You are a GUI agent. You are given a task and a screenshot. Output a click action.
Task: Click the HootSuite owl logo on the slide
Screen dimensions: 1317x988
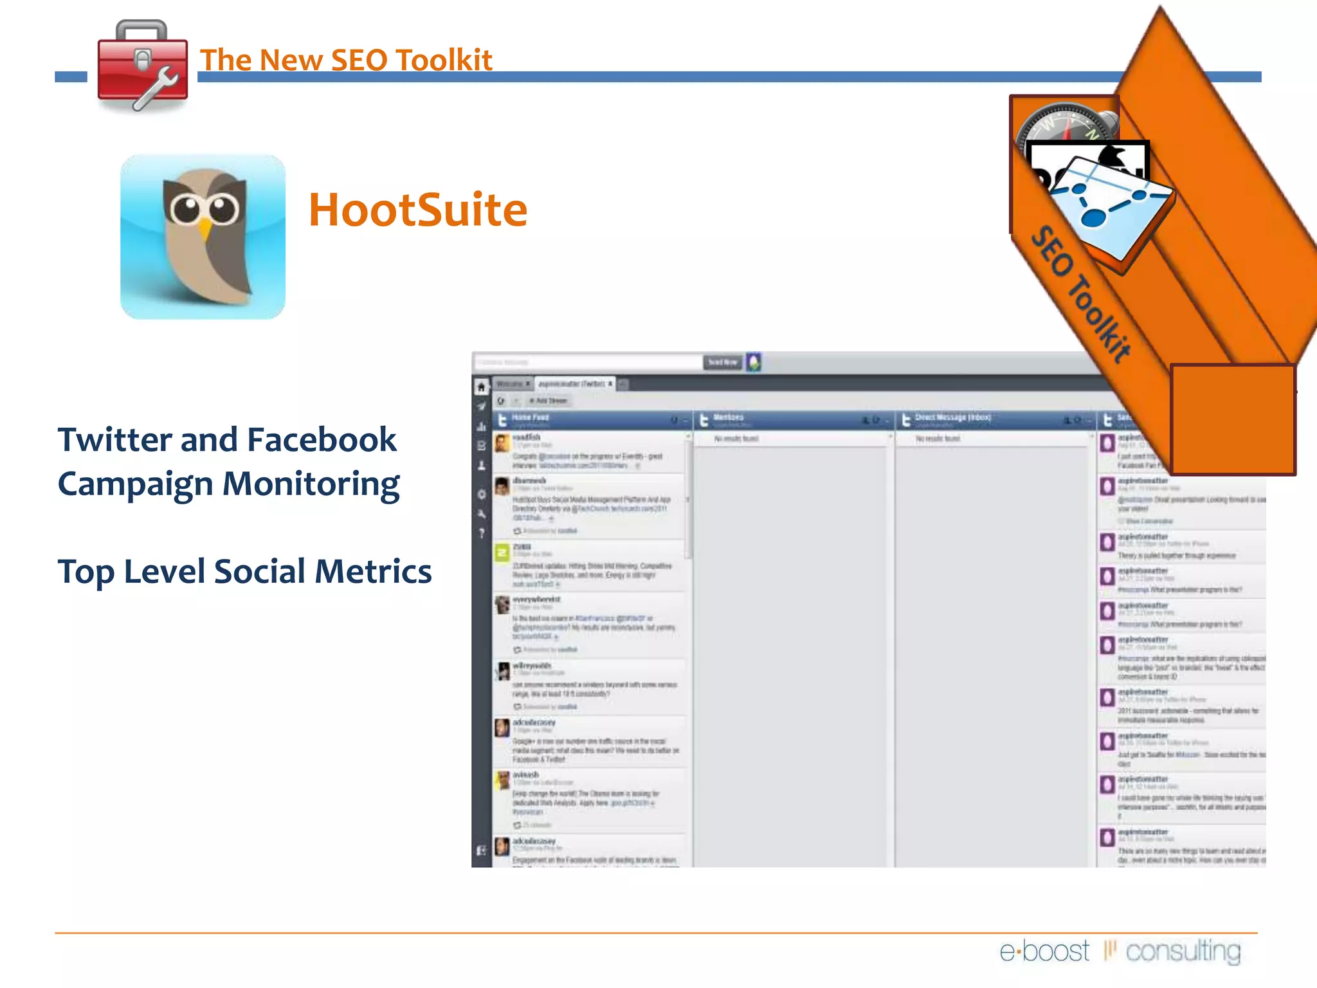[x=203, y=237]
